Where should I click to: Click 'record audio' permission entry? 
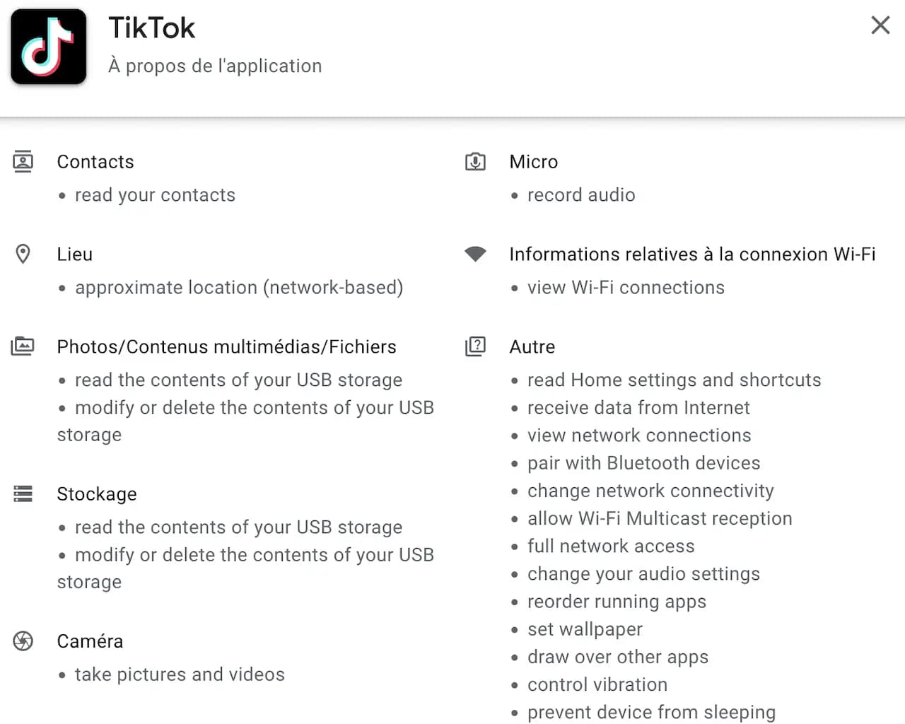(x=580, y=194)
